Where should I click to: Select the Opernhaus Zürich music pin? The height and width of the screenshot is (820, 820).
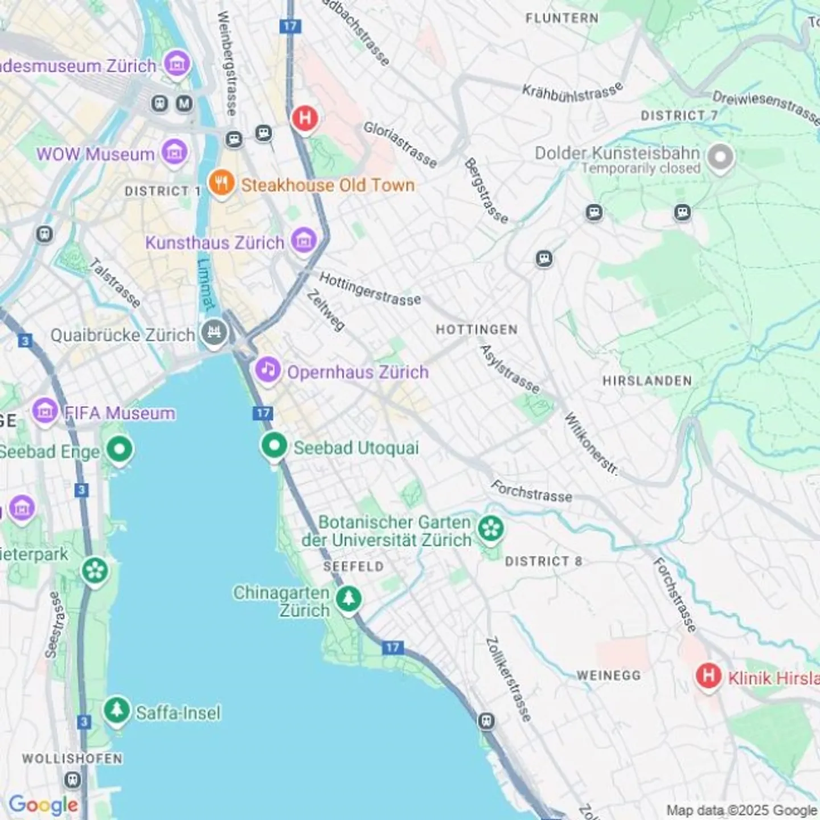click(x=268, y=371)
